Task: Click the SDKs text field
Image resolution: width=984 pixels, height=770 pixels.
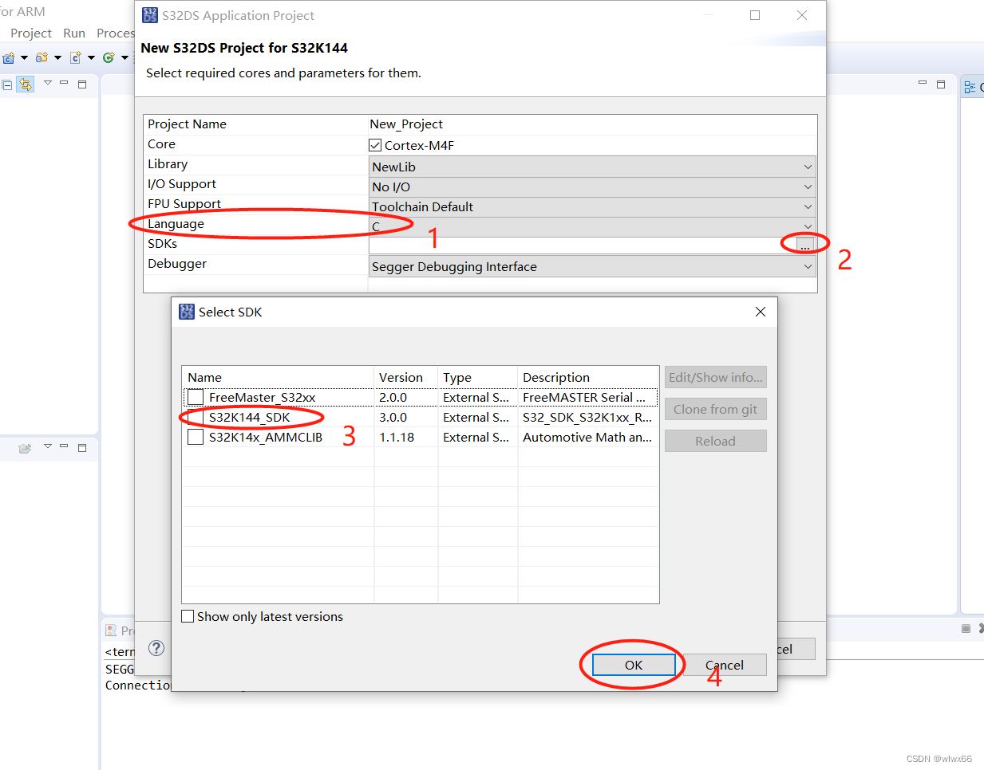Action: point(581,246)
